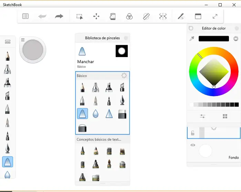The width and height of the screenshot is (241, 192).
Task: Select the airbrush in left brush palette
Action: tap(7, 69)
